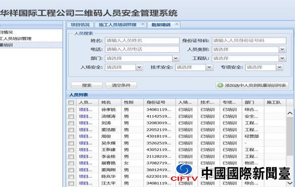Select the checkbox for row 35262519...
The image size is (295, 187).
click(x=71, y=143)
